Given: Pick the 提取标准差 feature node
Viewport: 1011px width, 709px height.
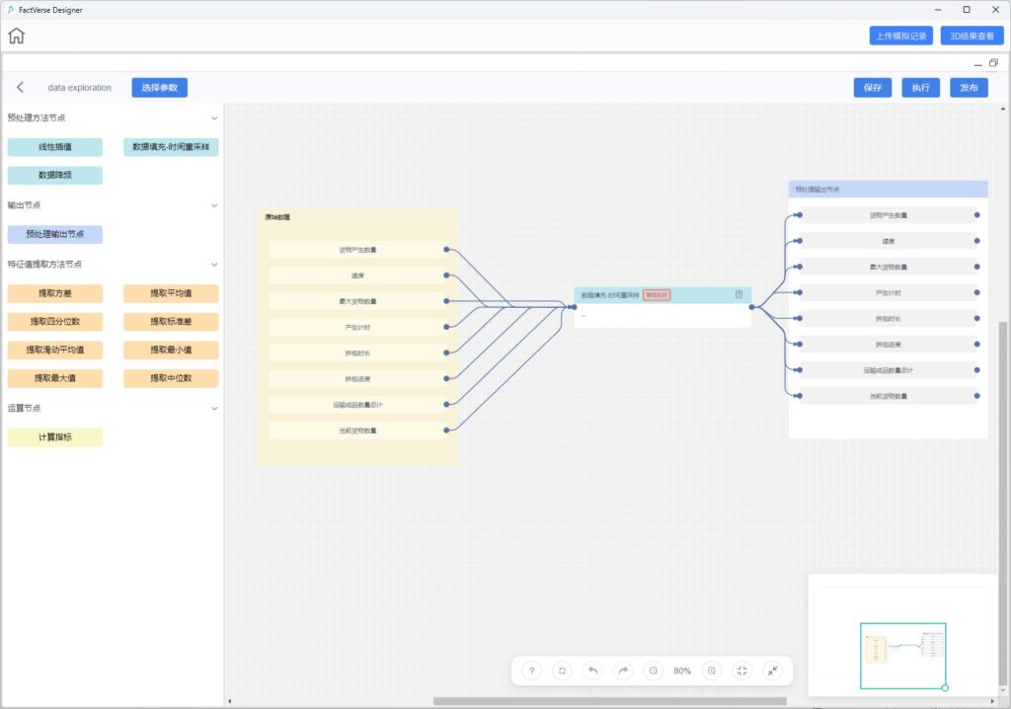Looking at the screenshot, I should point(171,321).
